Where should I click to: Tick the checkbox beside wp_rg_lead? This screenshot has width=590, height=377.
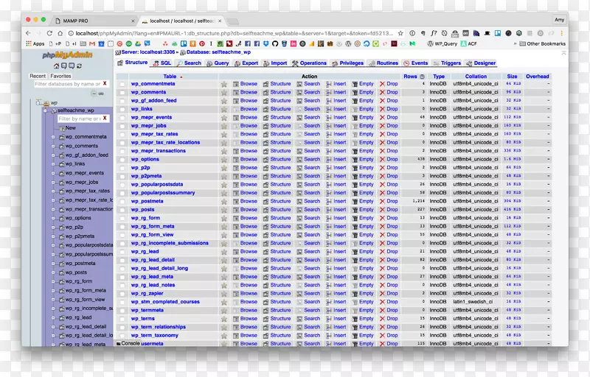[x=123, y=252]
